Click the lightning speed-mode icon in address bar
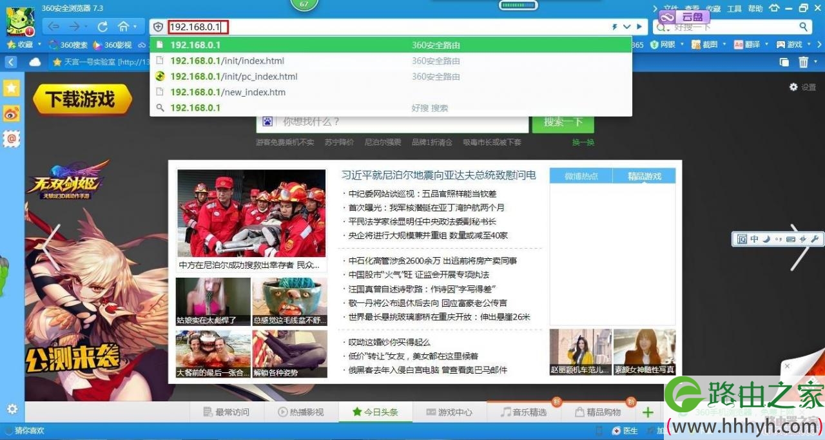This screenshot has width=825, height=440. [x=614, y=27]
